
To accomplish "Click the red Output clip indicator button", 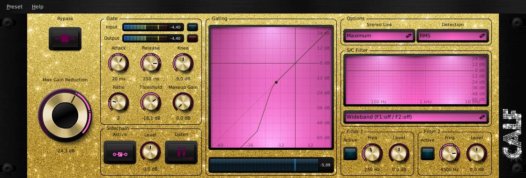I will click(193, 38).
